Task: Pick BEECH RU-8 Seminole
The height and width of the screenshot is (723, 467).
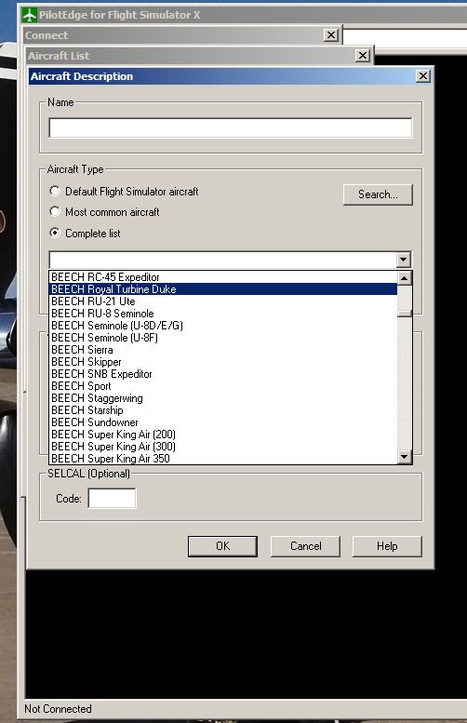Action: click(223, 314)
